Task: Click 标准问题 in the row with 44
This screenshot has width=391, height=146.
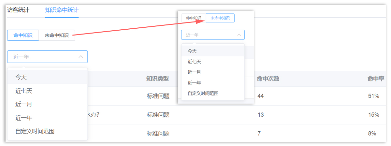Action: [158, 96]
